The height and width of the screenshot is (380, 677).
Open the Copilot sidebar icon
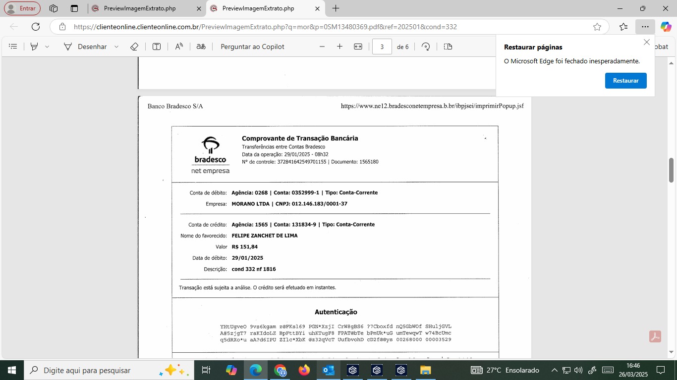tap(666, 27)
